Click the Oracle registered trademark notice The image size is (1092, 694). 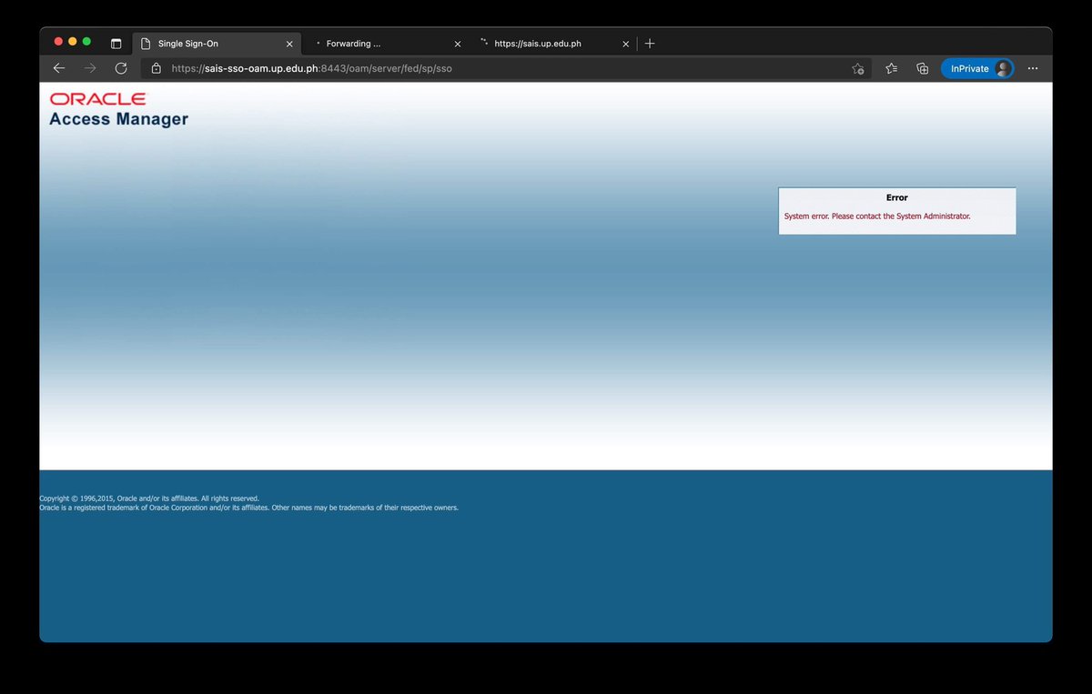pyautogui.click(x=248, y=508)
